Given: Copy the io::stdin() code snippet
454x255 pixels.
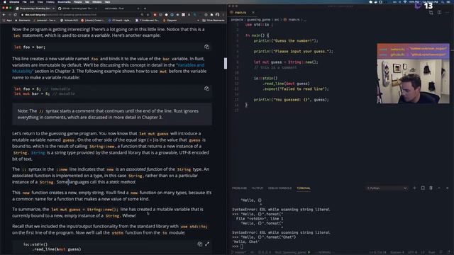Looking at the screenshot, I should (x=200, y=244).
